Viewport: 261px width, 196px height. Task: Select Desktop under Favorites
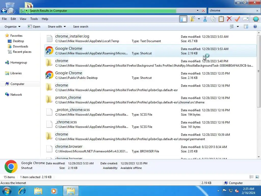coord(18,41)
